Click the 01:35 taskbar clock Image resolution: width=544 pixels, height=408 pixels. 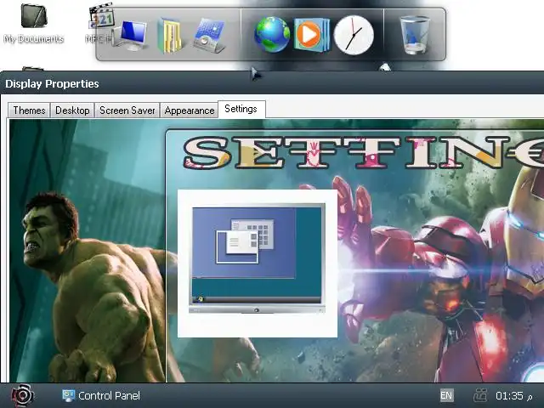coord(514,396)
